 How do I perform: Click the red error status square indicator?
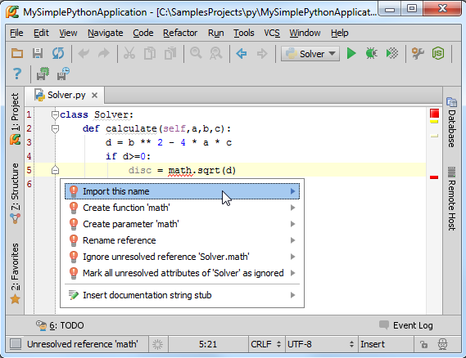point(434,114)
